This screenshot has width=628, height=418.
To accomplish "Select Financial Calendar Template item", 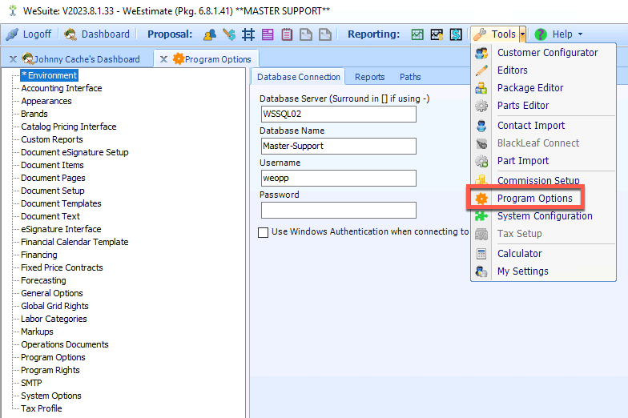I will [x=75, y=242].
